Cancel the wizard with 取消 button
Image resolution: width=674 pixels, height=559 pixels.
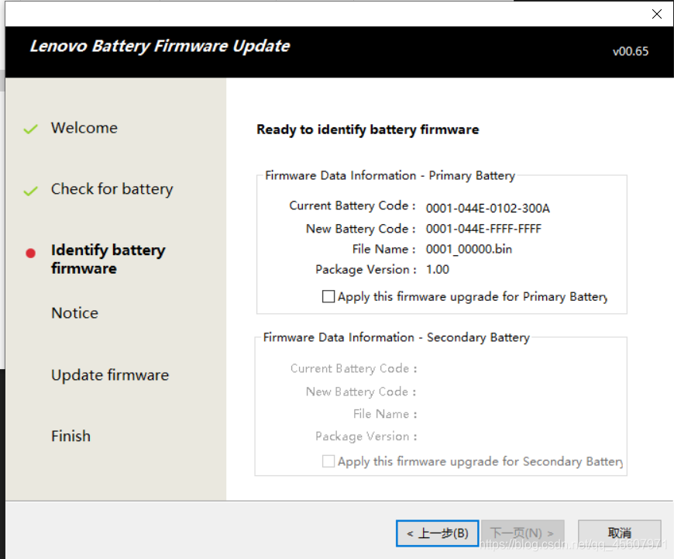click(620, 533)
